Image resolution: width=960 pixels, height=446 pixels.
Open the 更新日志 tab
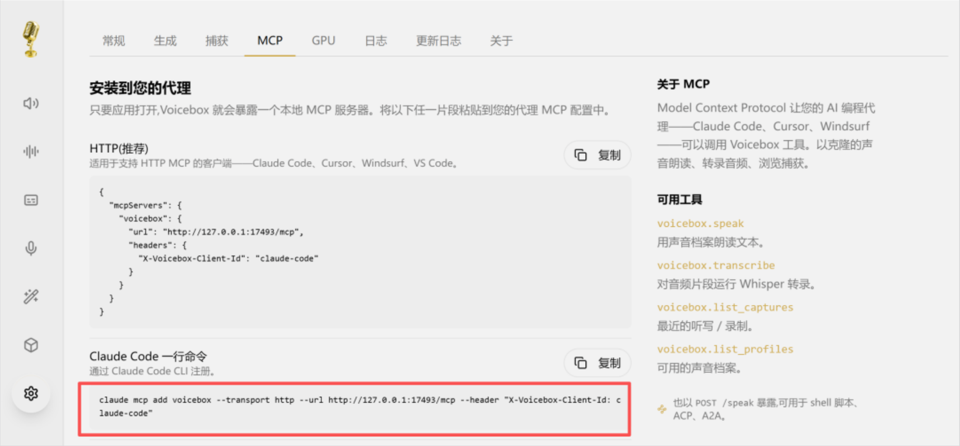tap(439, 40)
